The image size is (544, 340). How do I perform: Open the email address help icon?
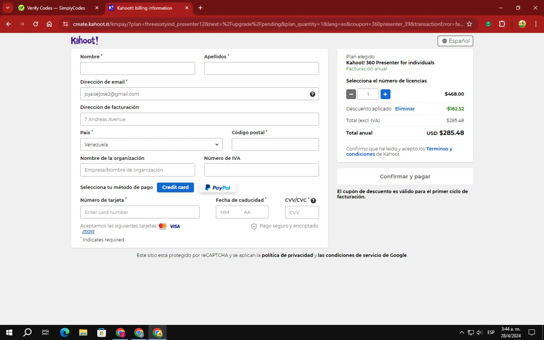312,94
